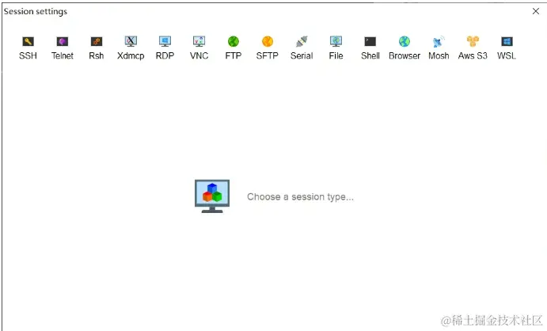The image size is (547, 331).
Task: Click the 'Choose a session type...' text
Action: tap(300, 196)
